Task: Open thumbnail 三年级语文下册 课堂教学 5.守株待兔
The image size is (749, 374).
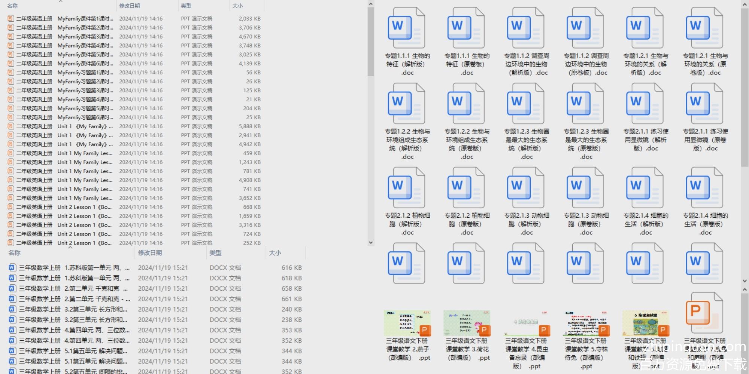Action: click(586, 323)
